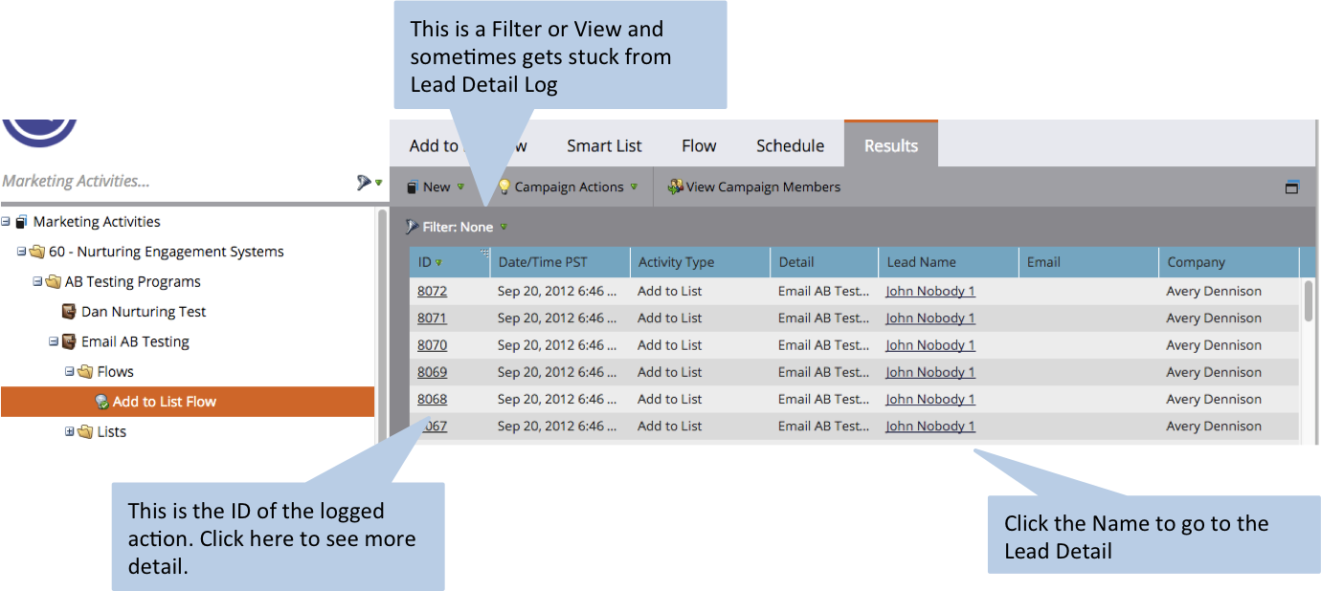Click the Dan Nurturing Test program icon
This screenshot has width=1321, height=591.
pos(69,312)
